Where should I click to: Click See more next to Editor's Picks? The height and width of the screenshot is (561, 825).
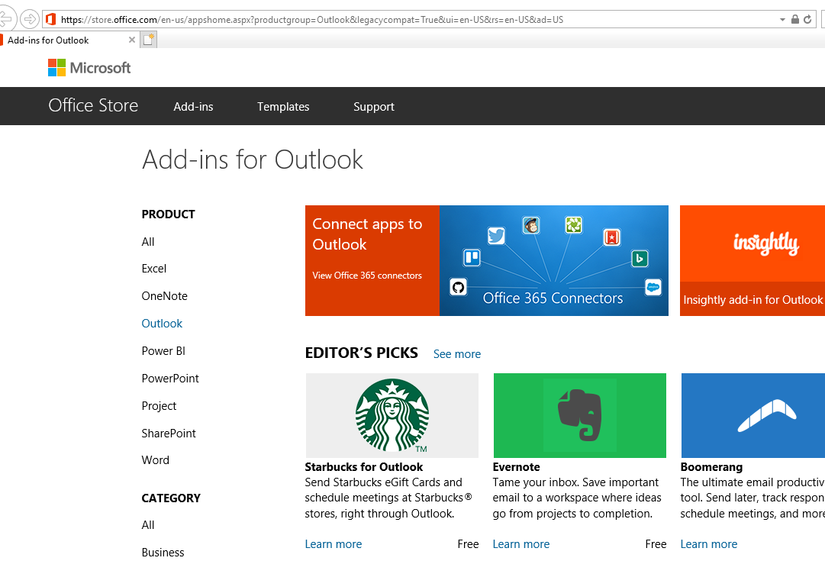point(457,354)
